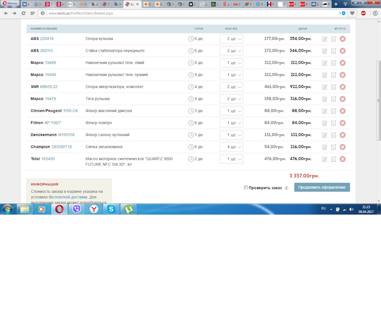The image size is (381, 313).
Task: Add Filtron AP 130/7 to notepad list
Action: point(334,123)
